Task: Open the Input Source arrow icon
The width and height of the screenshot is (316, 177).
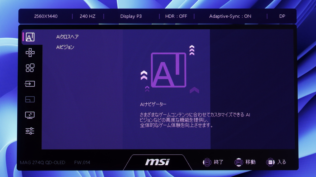Action: pos(30,84)
